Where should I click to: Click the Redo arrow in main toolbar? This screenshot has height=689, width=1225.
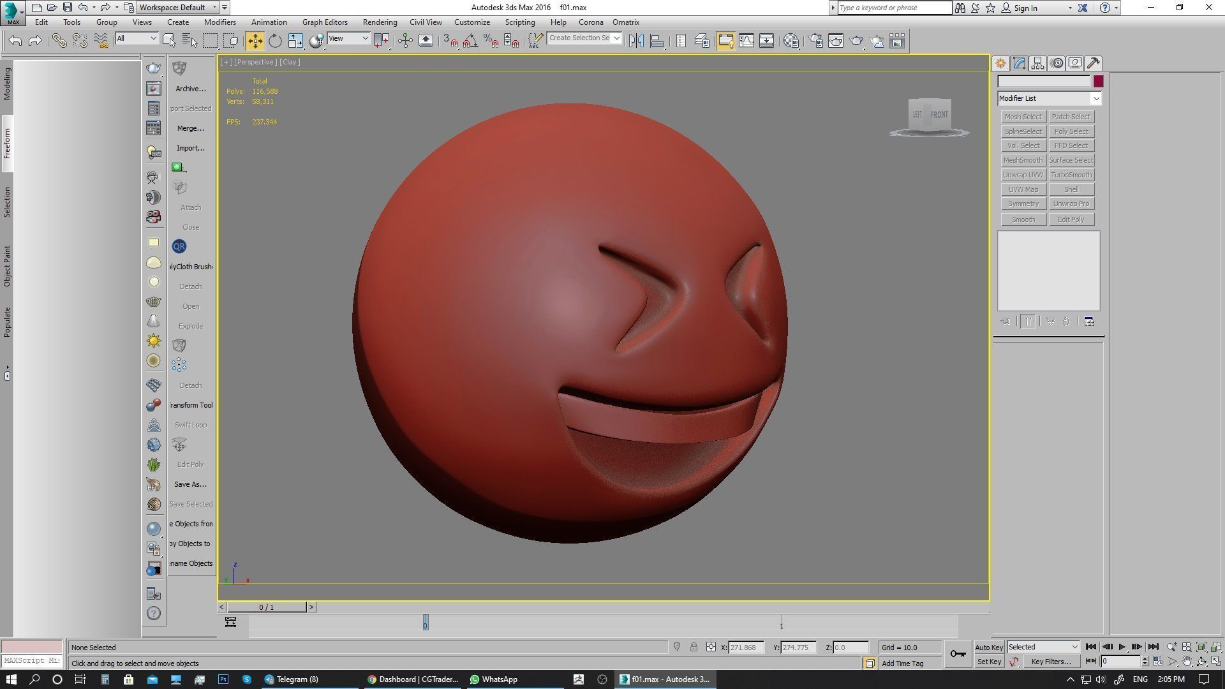[36, 41]
